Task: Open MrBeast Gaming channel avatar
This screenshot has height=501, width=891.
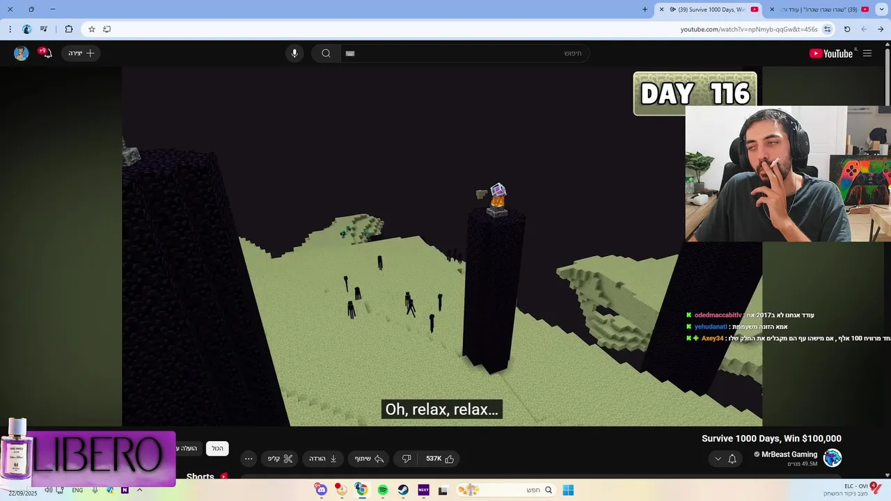Action: 833,458
